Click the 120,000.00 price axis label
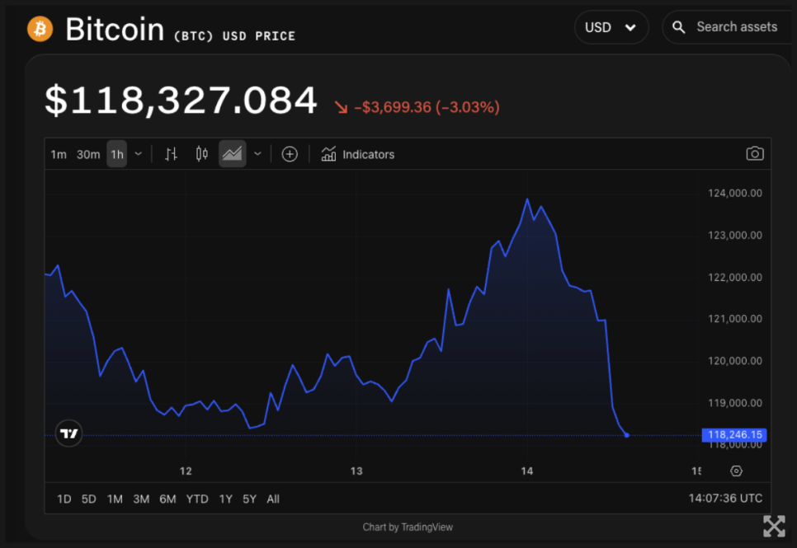 (x=735, y=361)
